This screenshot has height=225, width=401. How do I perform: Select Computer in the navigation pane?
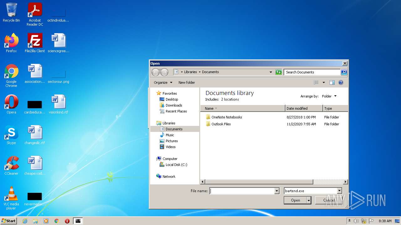coord(170,159)
